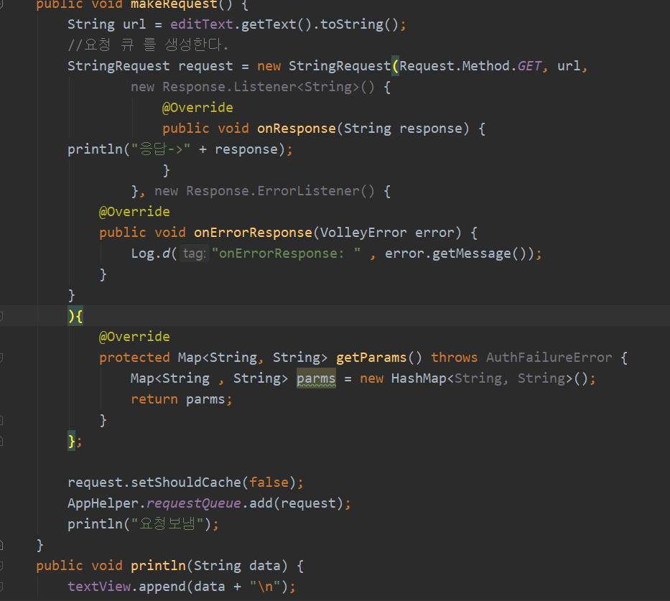
Task: Click the onResponse method name
Action: coord(297,129)
